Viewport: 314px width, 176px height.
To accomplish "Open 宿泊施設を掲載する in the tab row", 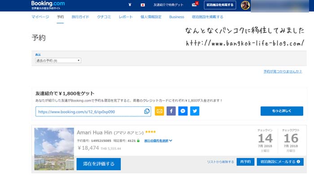I will 207,17.
